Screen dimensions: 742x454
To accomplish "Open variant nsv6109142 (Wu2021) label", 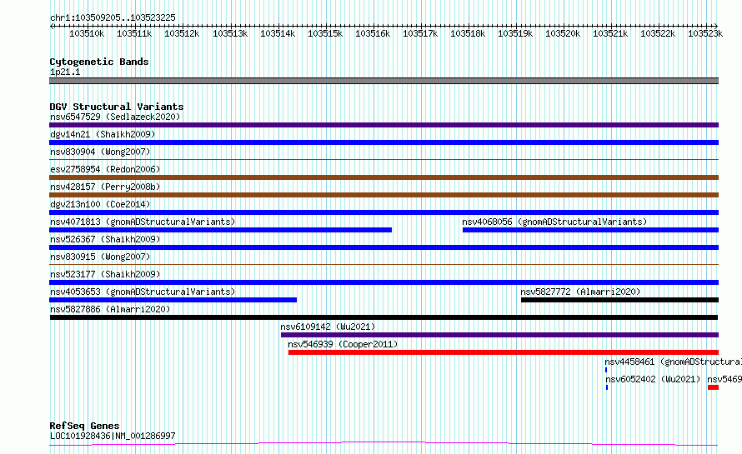I will tap(328, 327).
